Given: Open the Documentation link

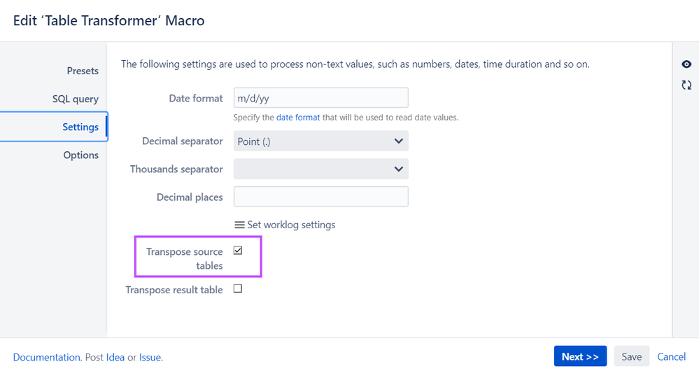Looking at the screenshot, I should 47,357.
